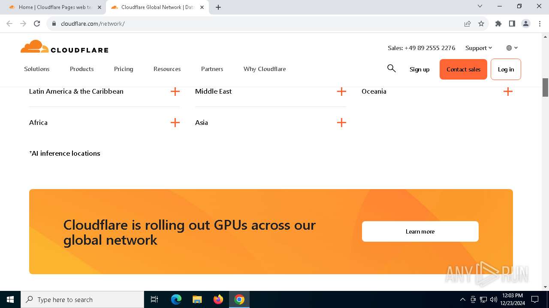The width and height of the screenshot is (549, 308).
Task: Select the Cloudflare Global Network tab
Action: pyautogui.click(x=157, y=7)
